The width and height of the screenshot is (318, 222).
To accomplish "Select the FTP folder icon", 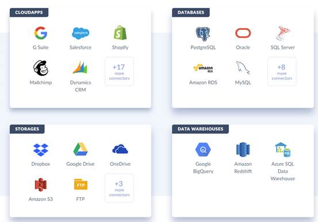I will click(81, 184).
